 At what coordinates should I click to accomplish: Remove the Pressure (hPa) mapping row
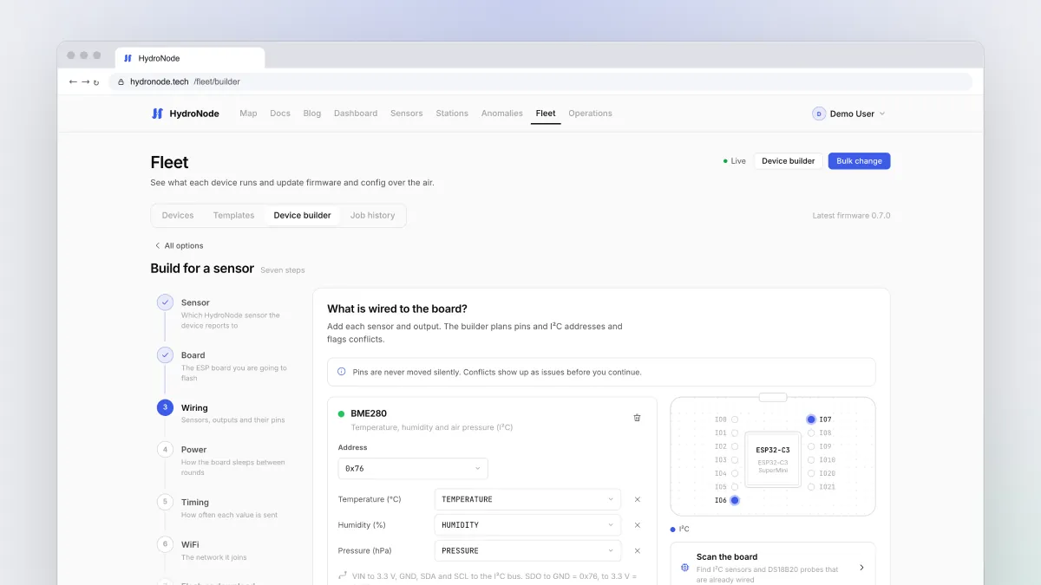pos(638,550)
